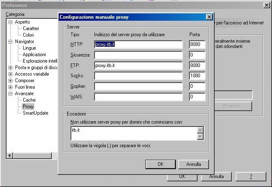Confirm proxy settings with OK button
This screenshot has height=187, width=272.
coord(160,164)
